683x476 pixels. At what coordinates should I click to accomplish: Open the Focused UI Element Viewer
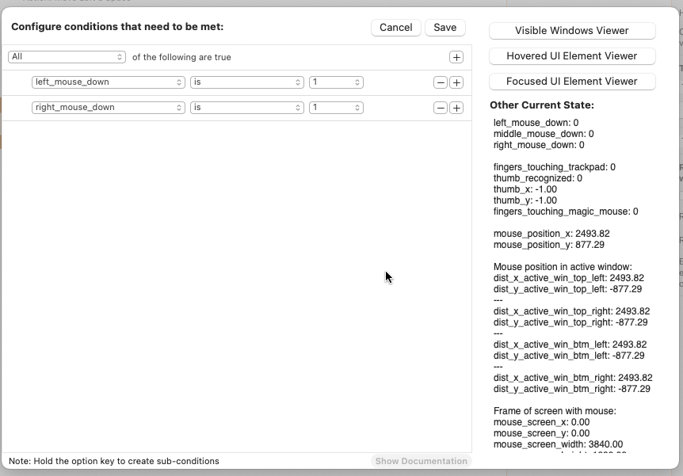coord(572,81)
